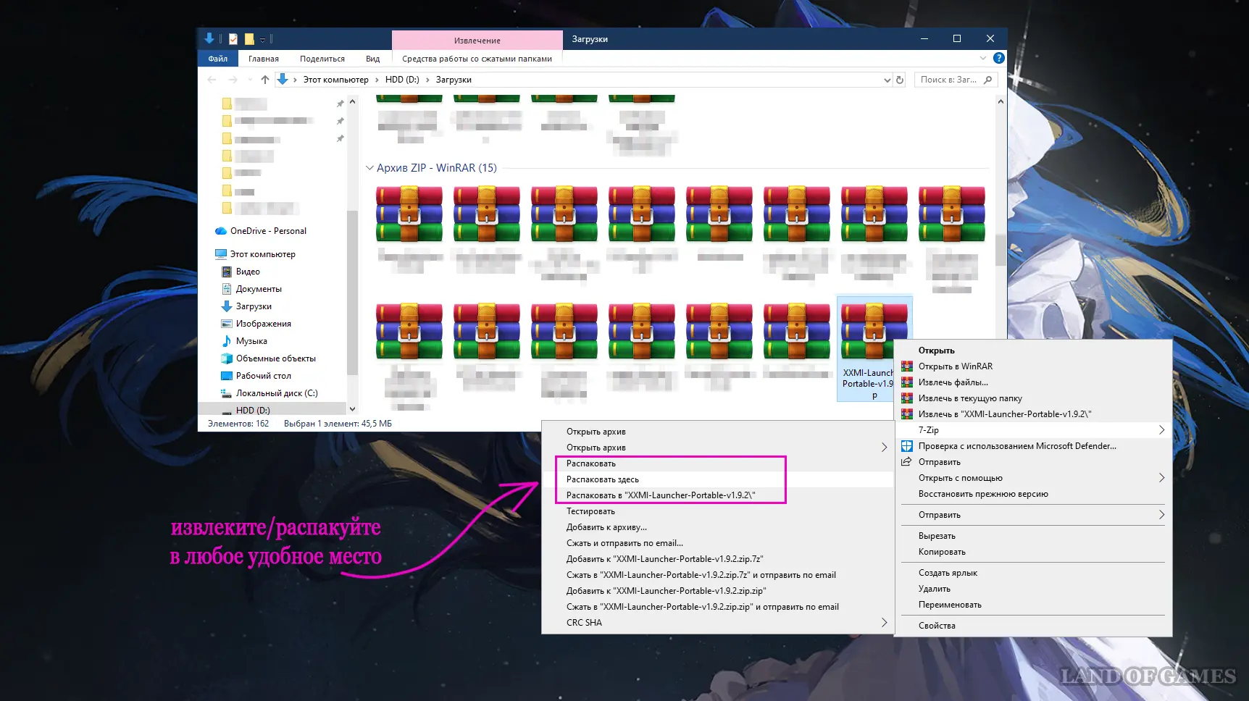1249x701 pixels.
Task: Expand the CRC SHA submenu arrow
Action: pyautogui.click(x=884, y=623)
